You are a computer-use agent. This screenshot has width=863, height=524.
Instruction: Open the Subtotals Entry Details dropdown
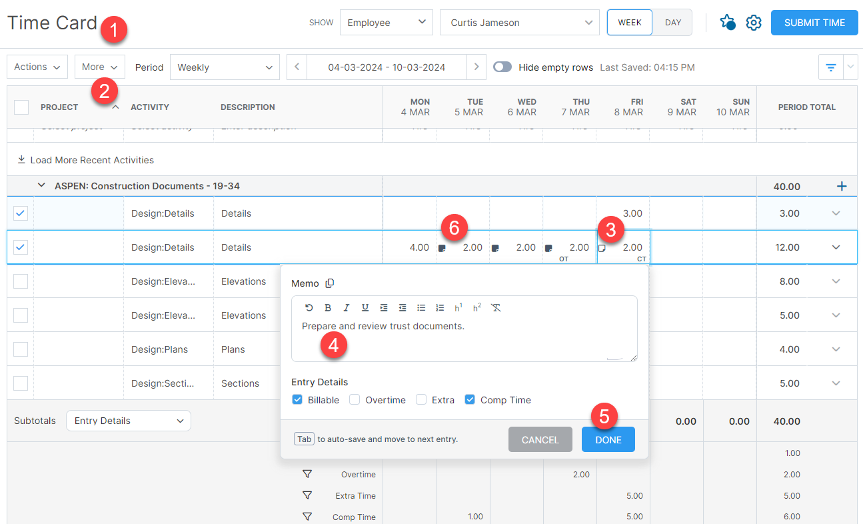(x=128, y=421)
